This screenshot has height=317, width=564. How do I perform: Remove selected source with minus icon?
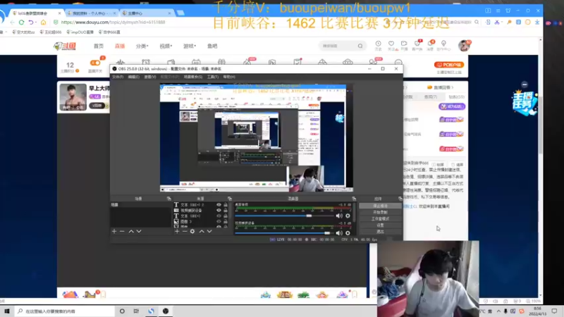tap(185, 232)
